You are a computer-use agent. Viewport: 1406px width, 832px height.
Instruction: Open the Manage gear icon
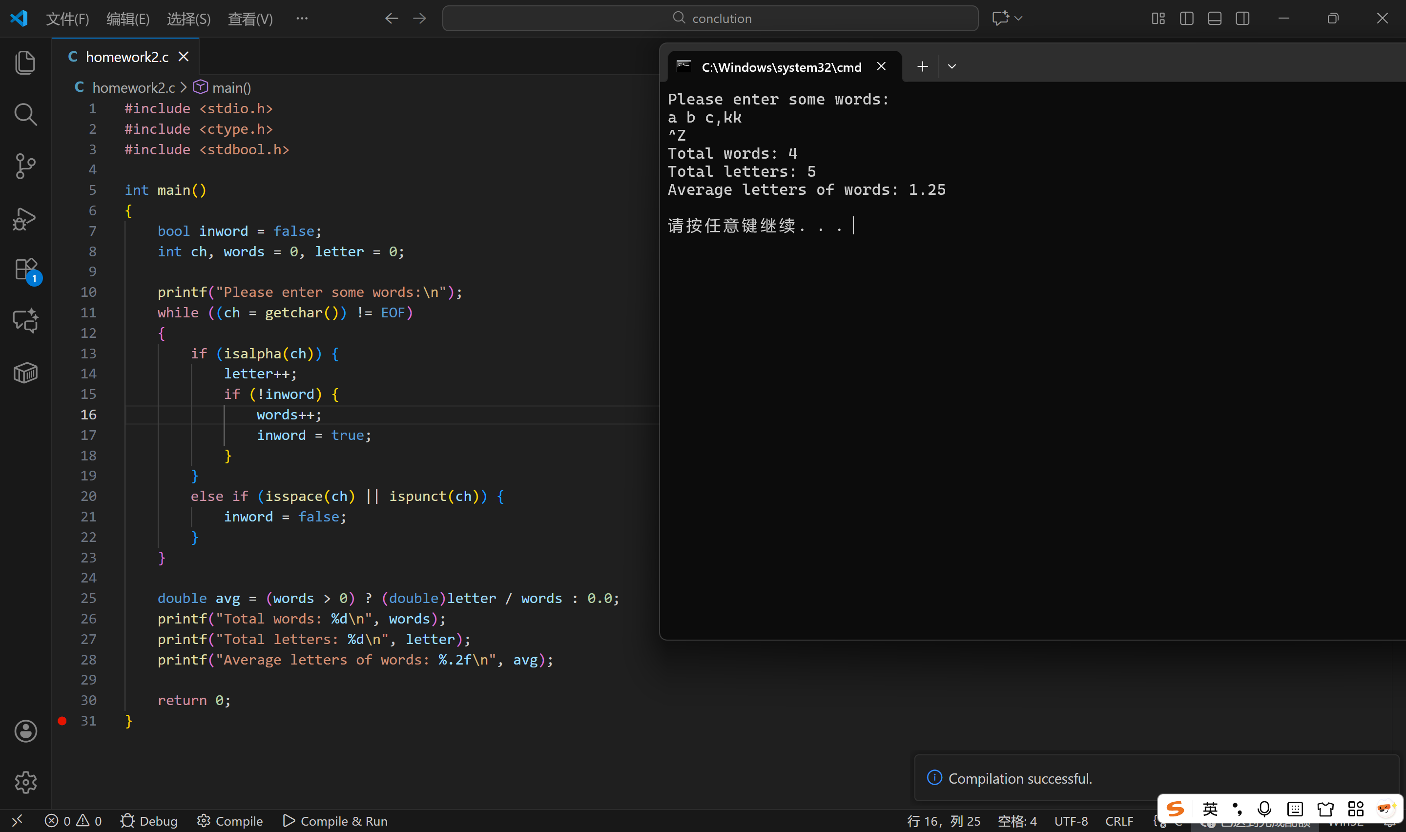coord(25,782)
